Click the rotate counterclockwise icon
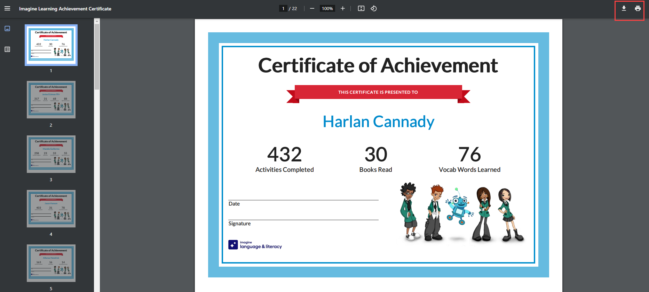The height and width of the screenshot is (292, 649). tap(374, 9)
